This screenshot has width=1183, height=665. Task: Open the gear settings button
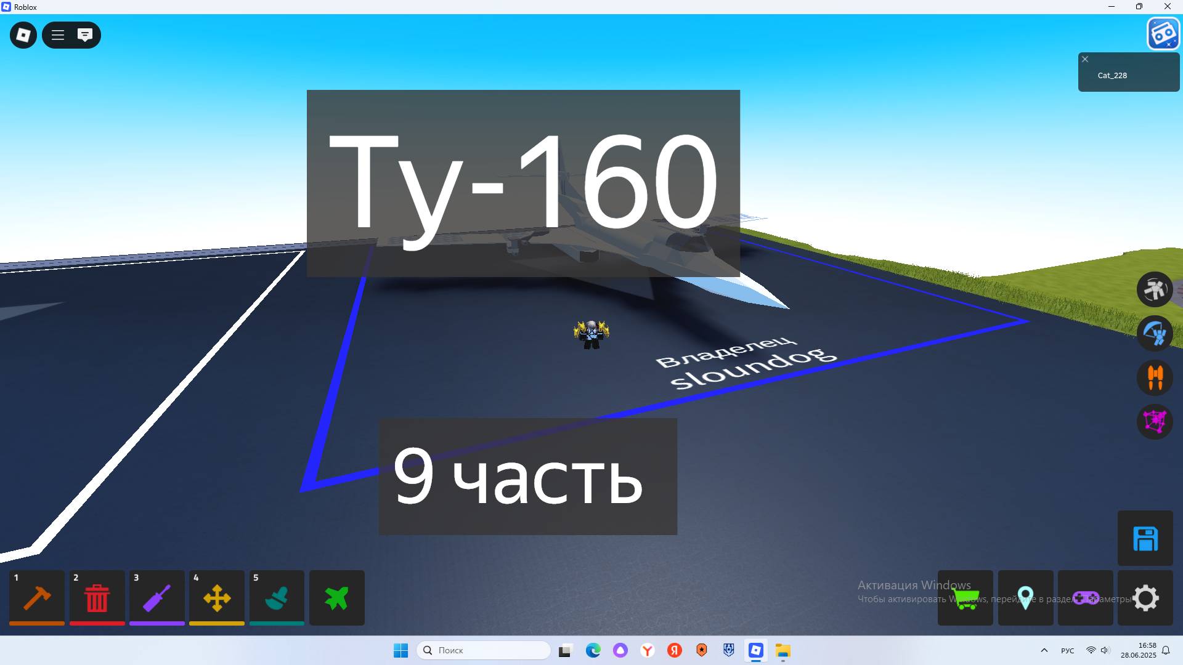(1145, 598)
